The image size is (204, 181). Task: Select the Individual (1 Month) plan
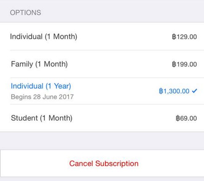(x=44, y=37)
